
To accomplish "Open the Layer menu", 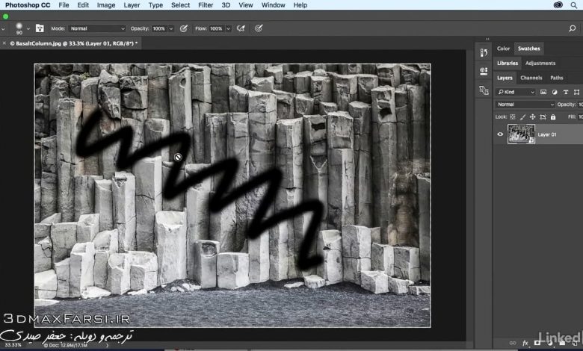I will tap(132, 5).
